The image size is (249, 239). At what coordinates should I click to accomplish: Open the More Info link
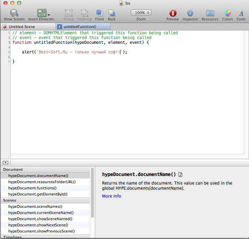pyautogui.click(x=111, y=196)
